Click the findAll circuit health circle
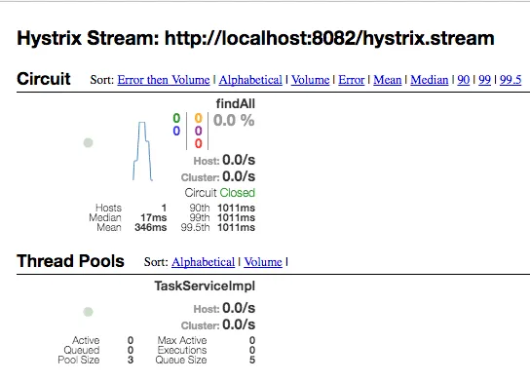530x381 pixels. tap(89, 143)
